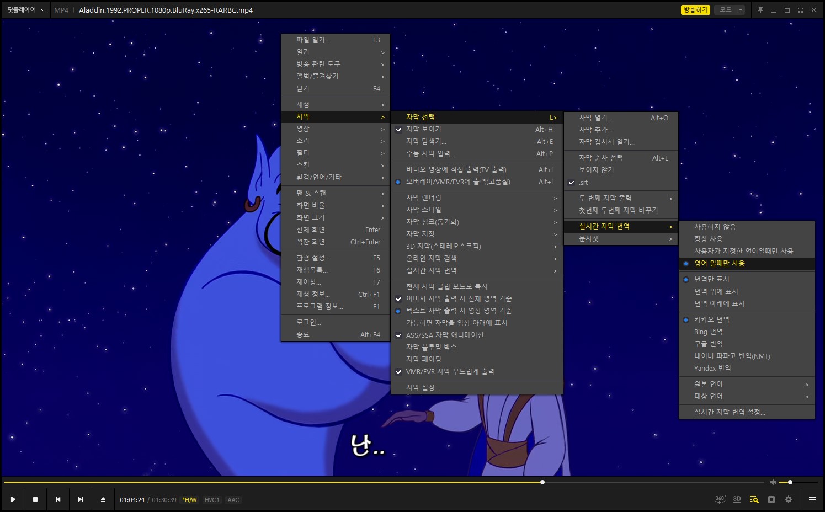Choose 자막 탐색기... menu item
This screenshot has height=512, width=825.
pyautogui.click(x=477, y=141)
